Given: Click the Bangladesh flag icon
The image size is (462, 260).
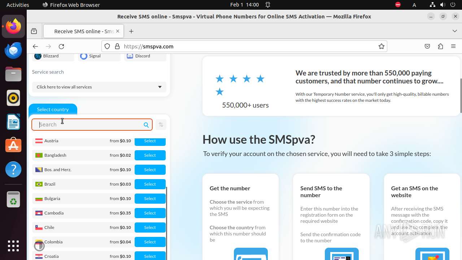Looking at the screenshot, I should 39,155.
